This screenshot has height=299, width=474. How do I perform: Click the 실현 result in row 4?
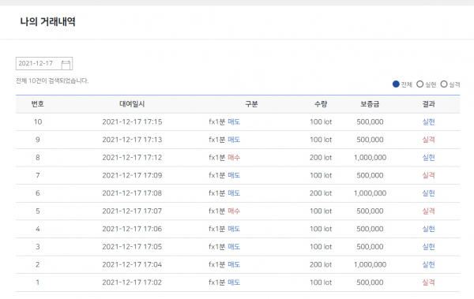coord(429,229)
